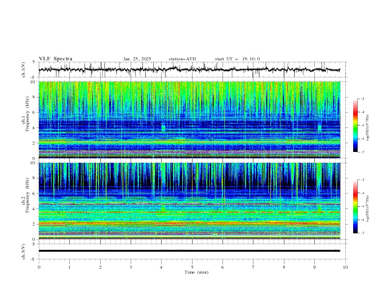Click the ch.1 voltage waveform trace
Viewport: 389px width, 300px height.
189,70
